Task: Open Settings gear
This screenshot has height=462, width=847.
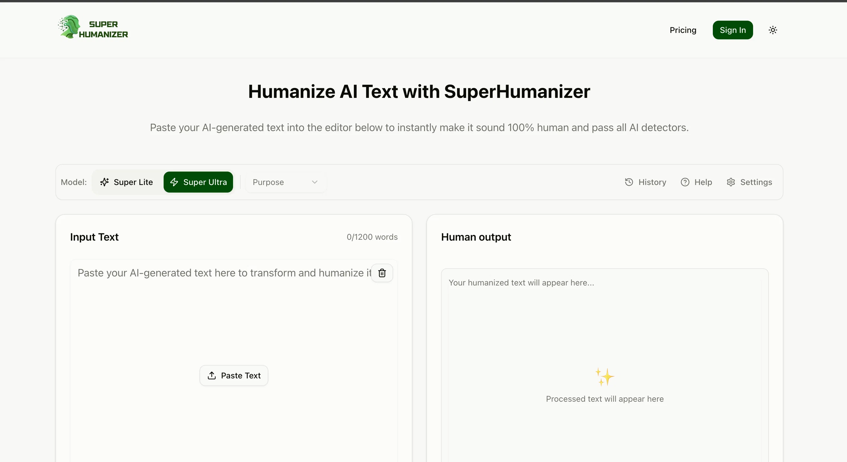Action: point(749,182)
